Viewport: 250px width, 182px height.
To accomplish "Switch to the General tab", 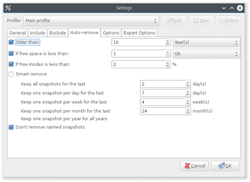I will pyautogui.click(x=17, y=33).
